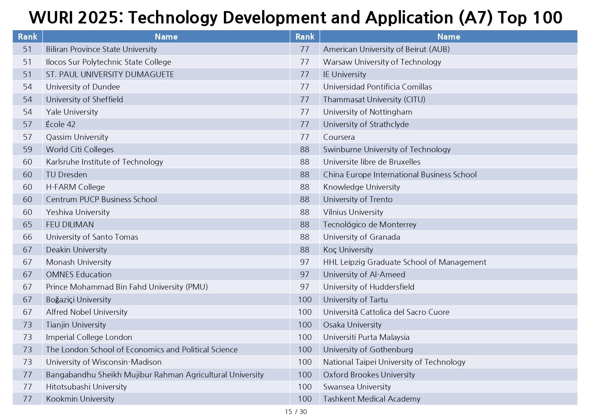Click Tashkent Medical Academy
Screen dimensions: 589x416
coord(372,399)
